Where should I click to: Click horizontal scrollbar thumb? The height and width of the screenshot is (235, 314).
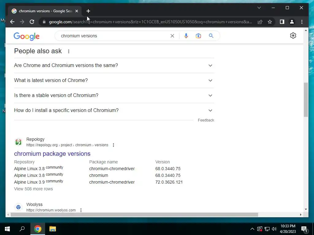tap(134, 215)
